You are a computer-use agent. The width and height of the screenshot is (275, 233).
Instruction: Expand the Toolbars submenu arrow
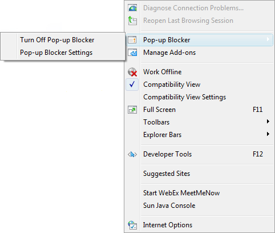tap(268, 122)
